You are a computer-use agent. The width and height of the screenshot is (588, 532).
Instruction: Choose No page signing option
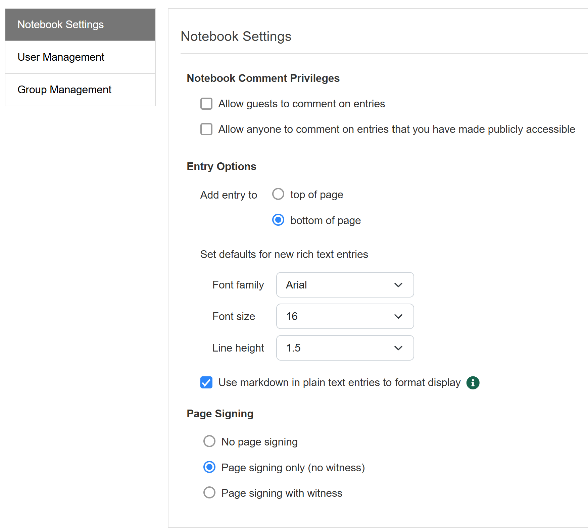(x=209, y=441)
